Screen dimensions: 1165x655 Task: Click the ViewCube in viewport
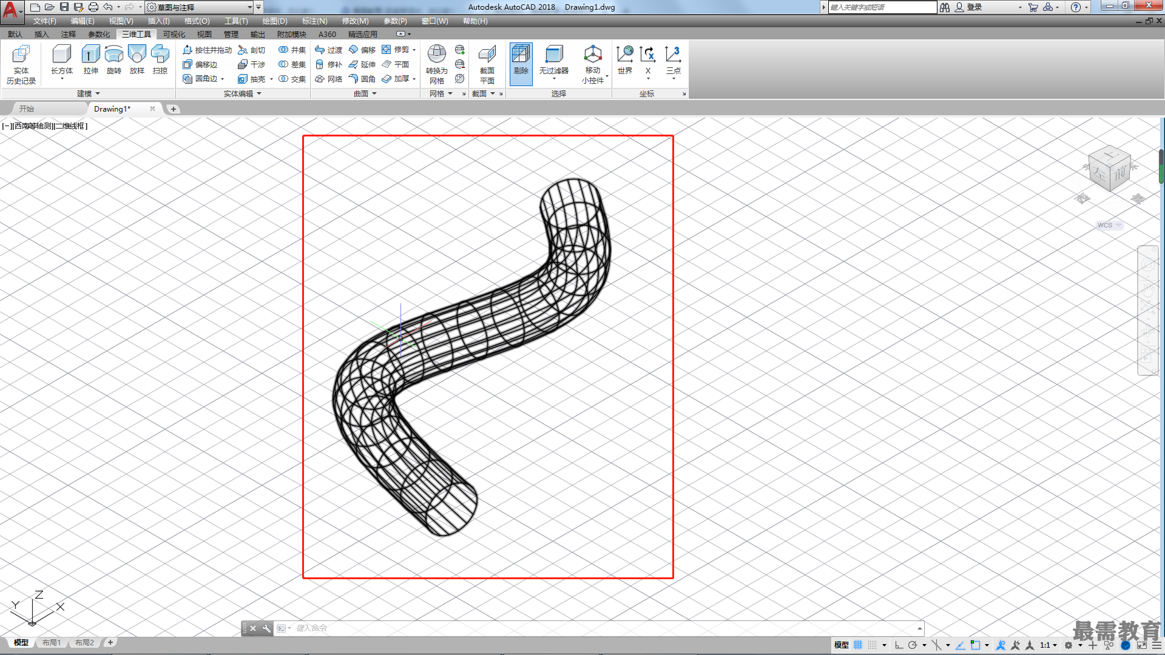(x=1110, y=169)
